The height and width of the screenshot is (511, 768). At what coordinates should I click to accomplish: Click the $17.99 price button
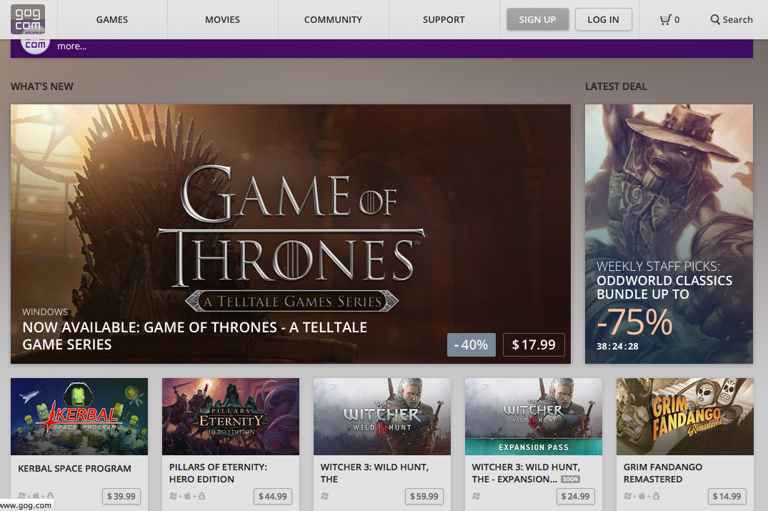click(x=534, y=345)
